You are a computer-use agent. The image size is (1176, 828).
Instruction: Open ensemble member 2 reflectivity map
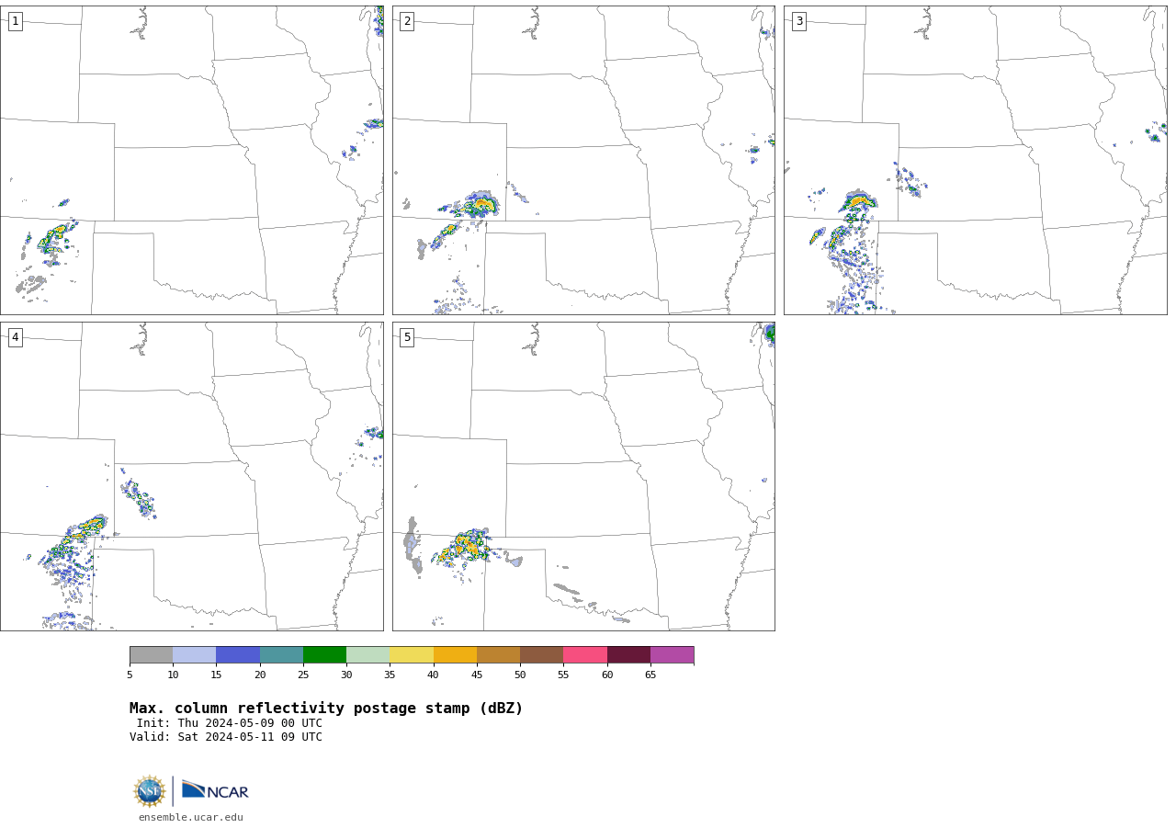(x=583, y=160)
